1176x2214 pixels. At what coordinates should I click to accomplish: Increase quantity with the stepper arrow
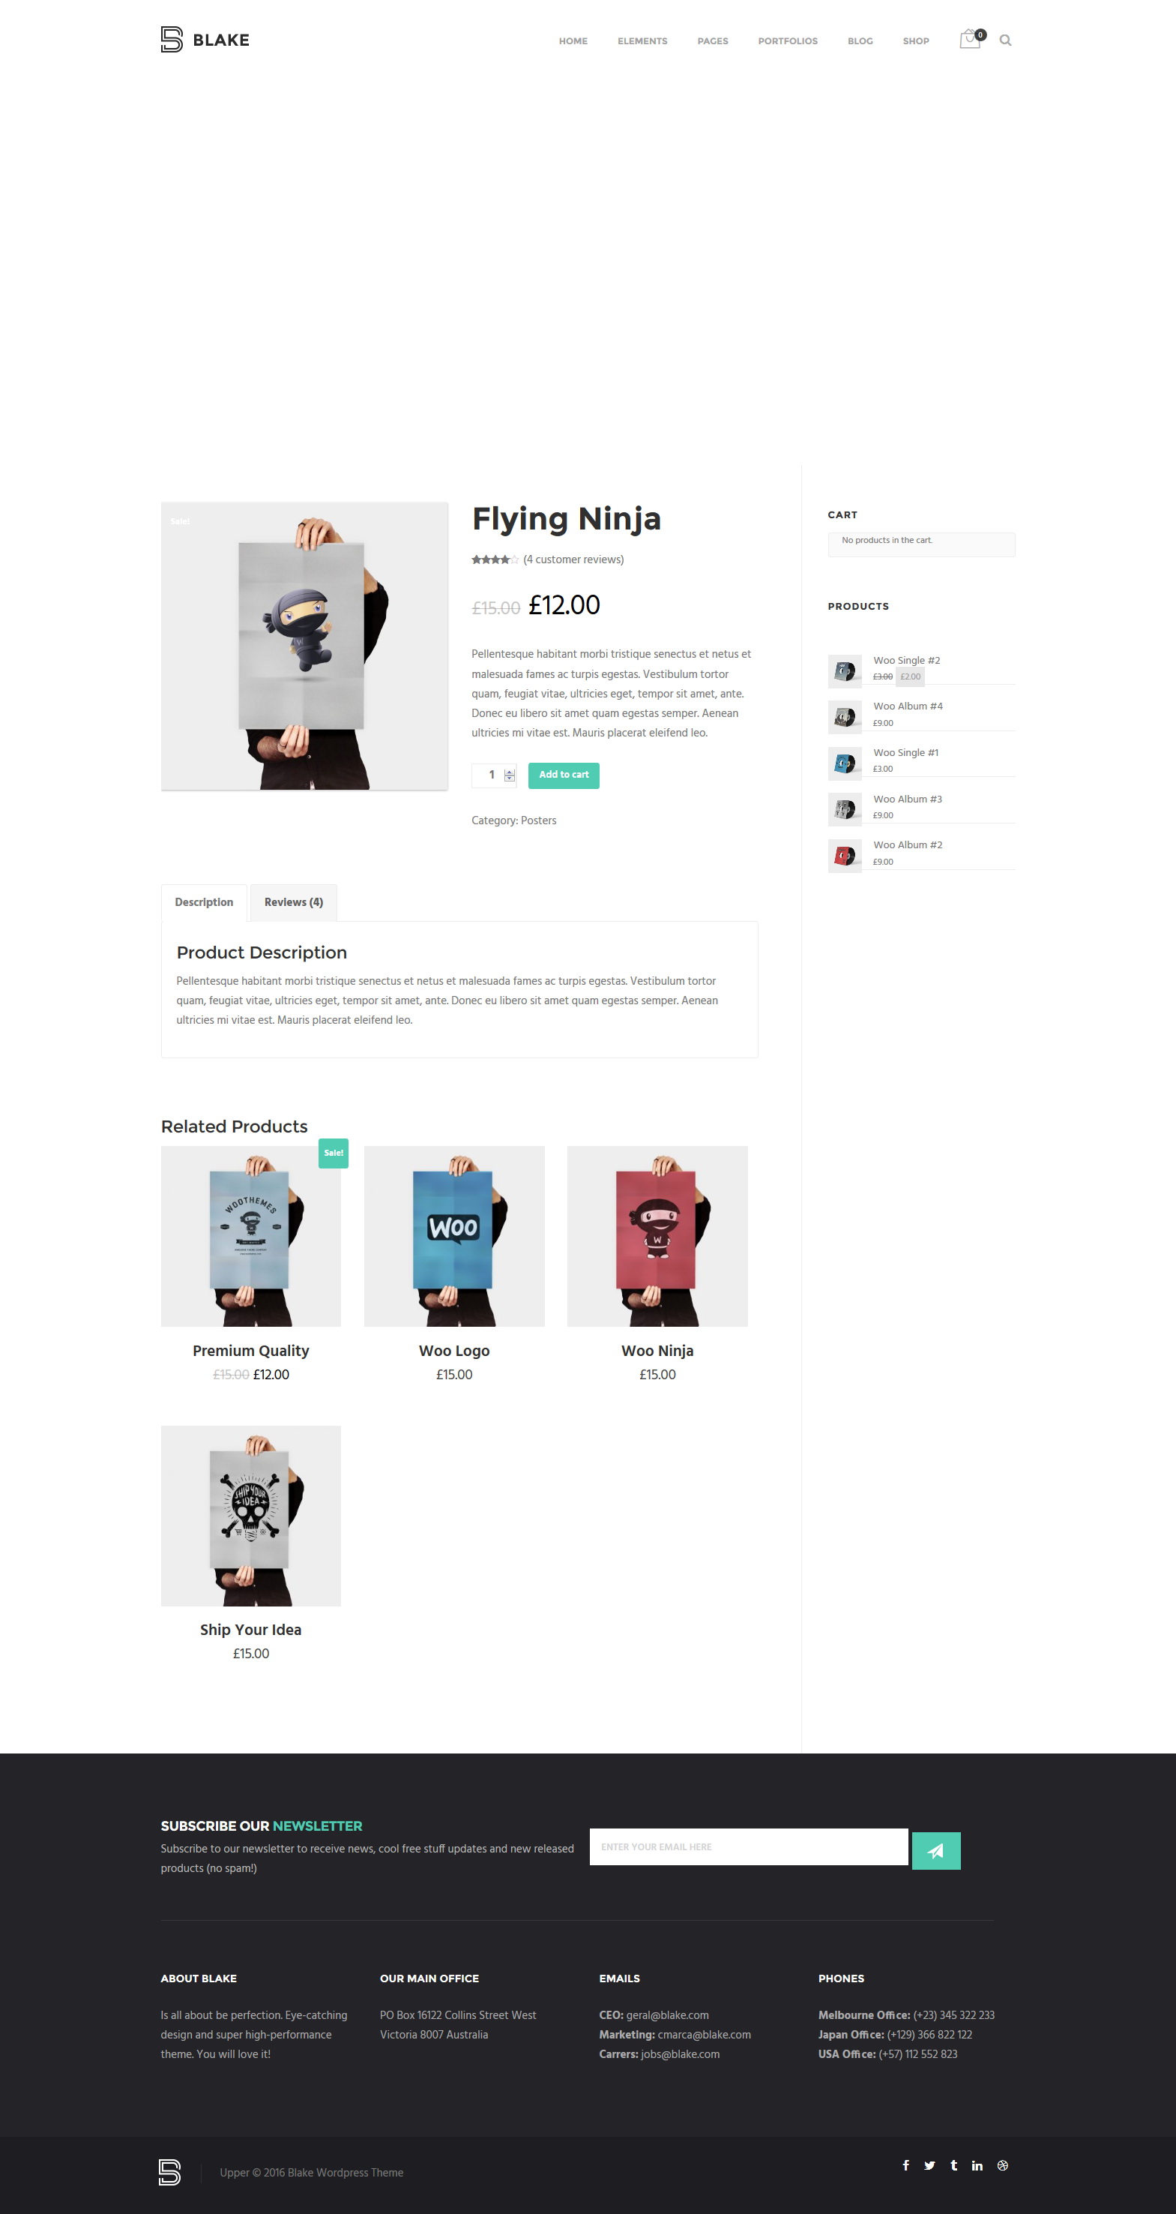pyautogui.click(x=510, y=771)
